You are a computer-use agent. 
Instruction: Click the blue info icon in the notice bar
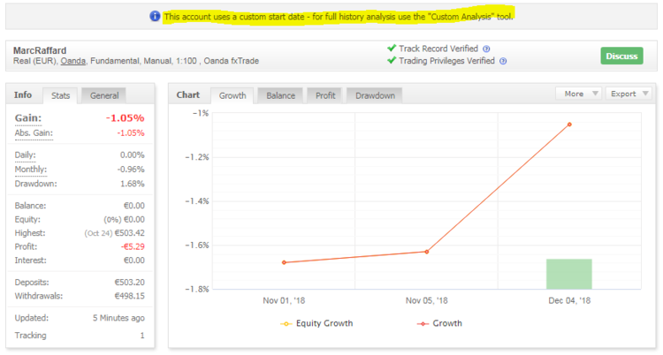pyautogui.click(x=155, y=16)
